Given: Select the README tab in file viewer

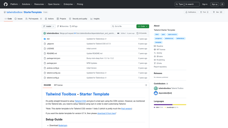Looking at the screenshot, I should tap(47, 85).
